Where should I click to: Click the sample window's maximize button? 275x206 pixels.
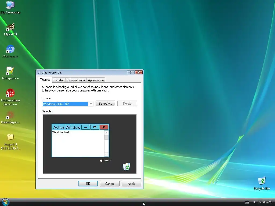95,127
